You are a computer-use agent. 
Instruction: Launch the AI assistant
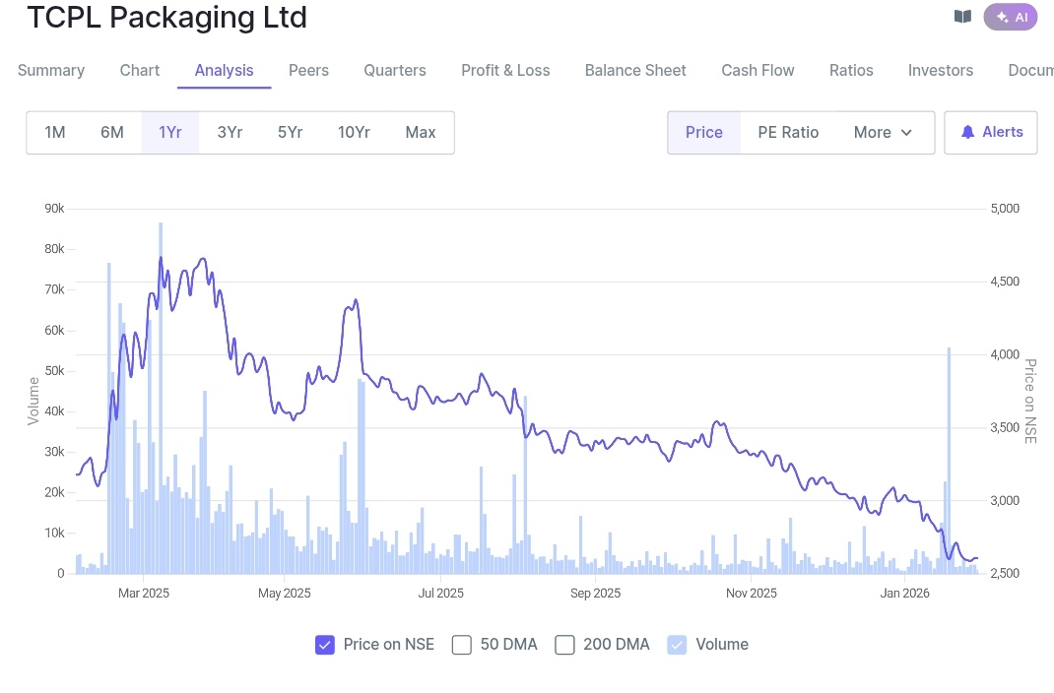point(1011,17)
